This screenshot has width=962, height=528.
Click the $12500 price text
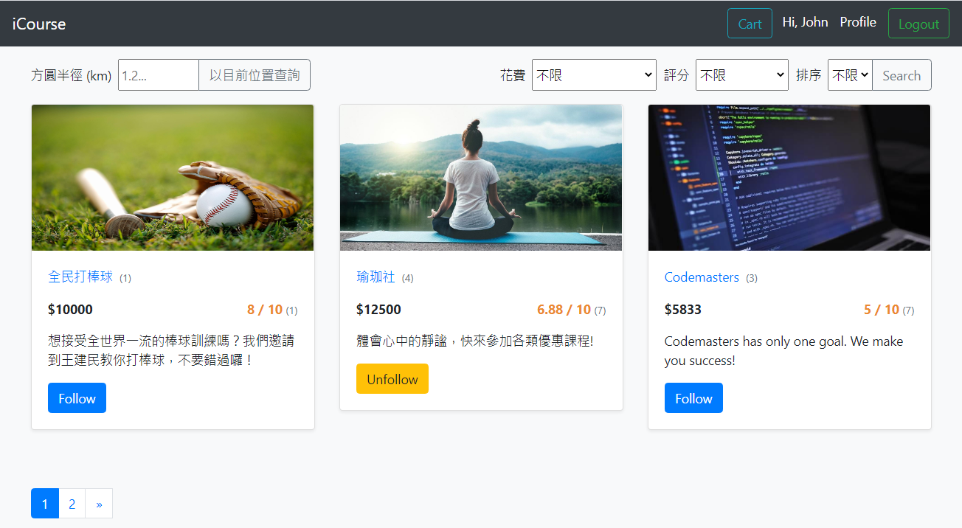(378, 310)
